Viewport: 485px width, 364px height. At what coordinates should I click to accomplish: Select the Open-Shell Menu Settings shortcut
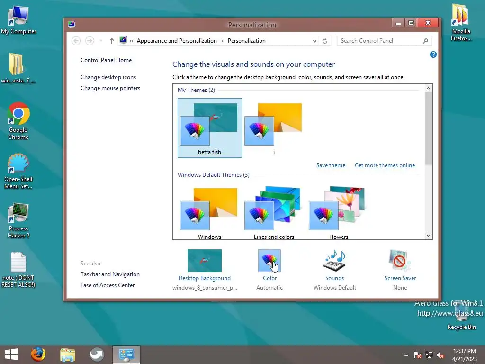tap(18, 171)
